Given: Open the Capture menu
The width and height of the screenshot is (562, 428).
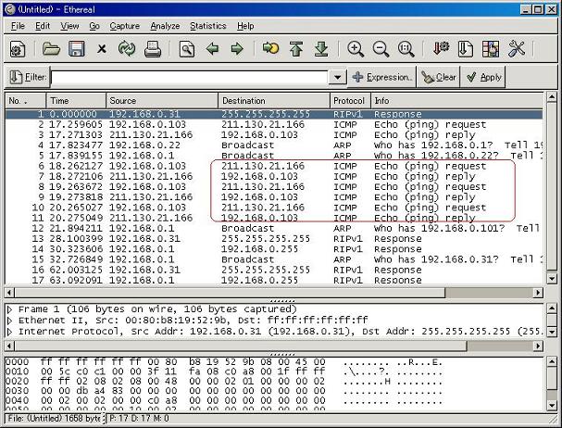Looking at the screenshot, I should tap(124, 26).
